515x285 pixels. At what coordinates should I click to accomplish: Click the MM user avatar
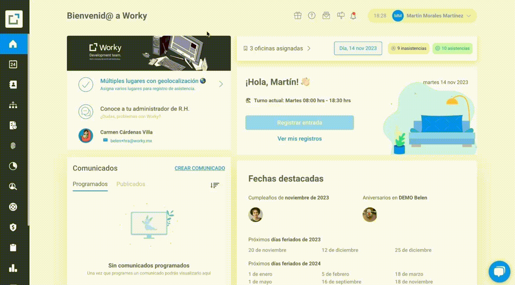coord(398,16)
